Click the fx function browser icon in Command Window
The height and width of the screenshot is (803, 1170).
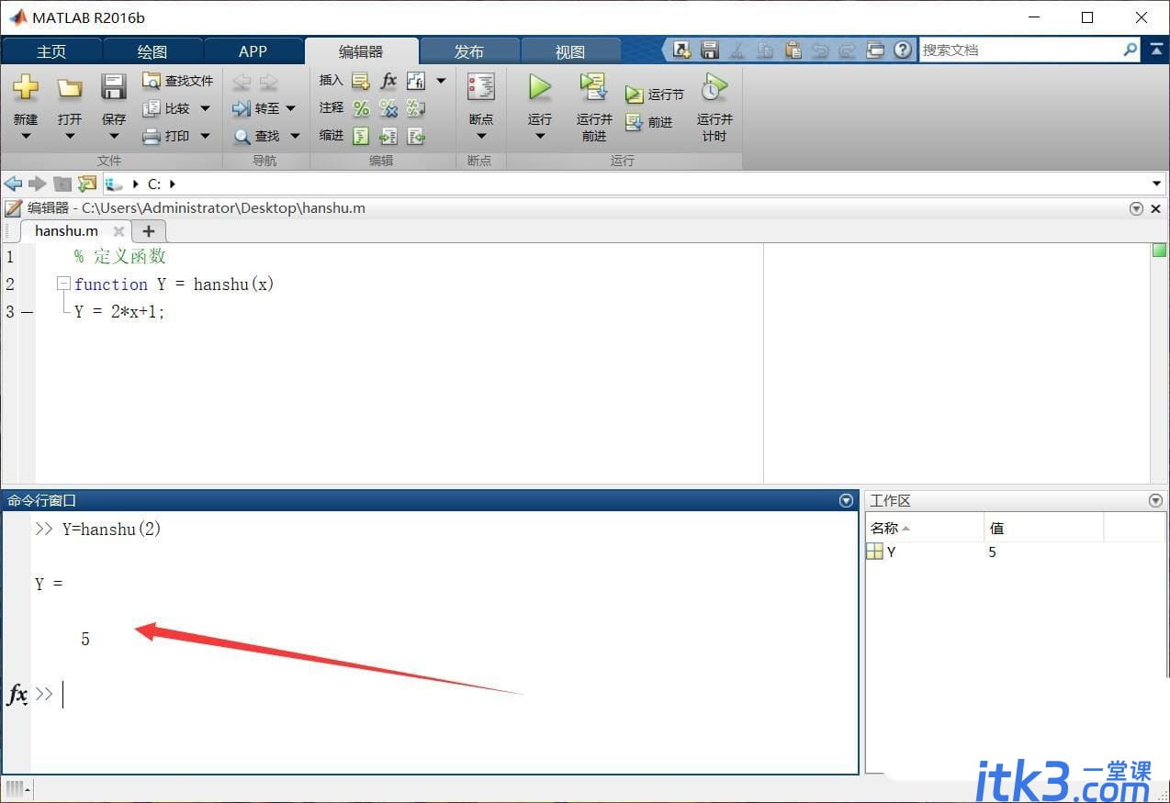(x=17, y=695)
